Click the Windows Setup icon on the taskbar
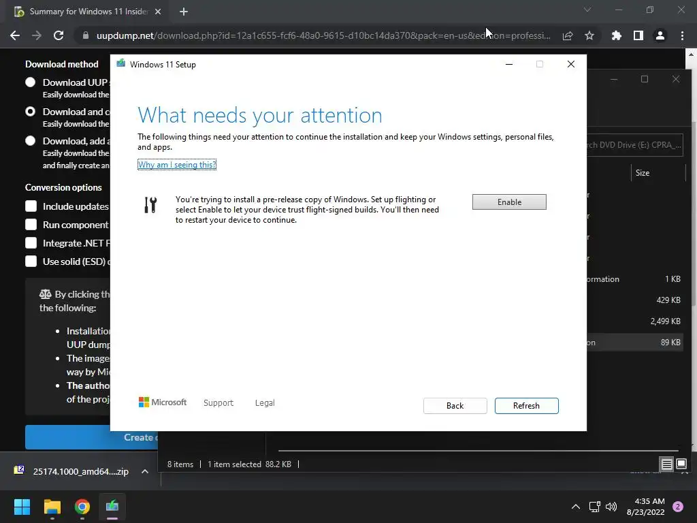The width and height of the screenshot is (697, 523). tap(112, 507)
